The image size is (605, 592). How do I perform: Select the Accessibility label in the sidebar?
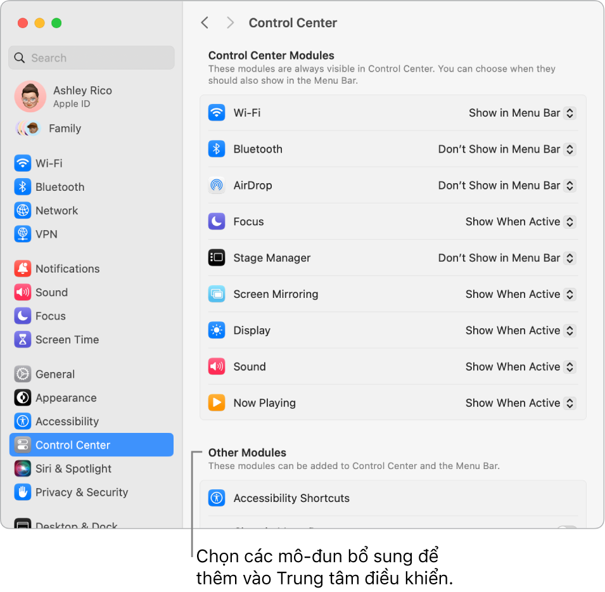point(67,421)
